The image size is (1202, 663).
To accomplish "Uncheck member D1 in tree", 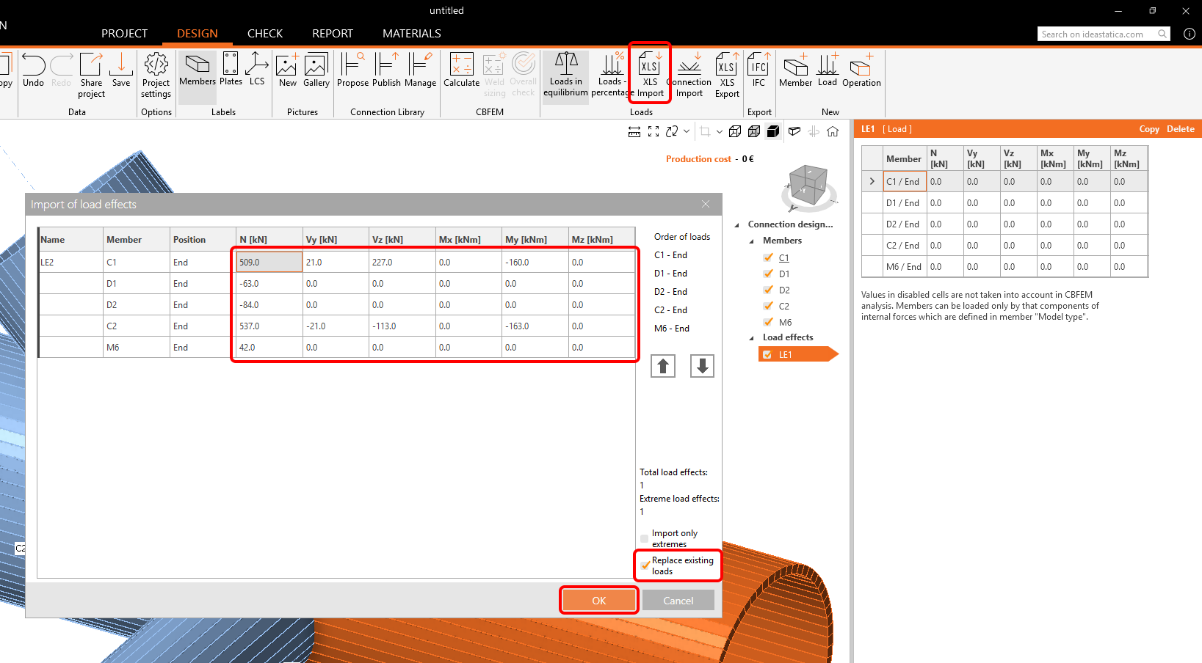I will 768,274.
